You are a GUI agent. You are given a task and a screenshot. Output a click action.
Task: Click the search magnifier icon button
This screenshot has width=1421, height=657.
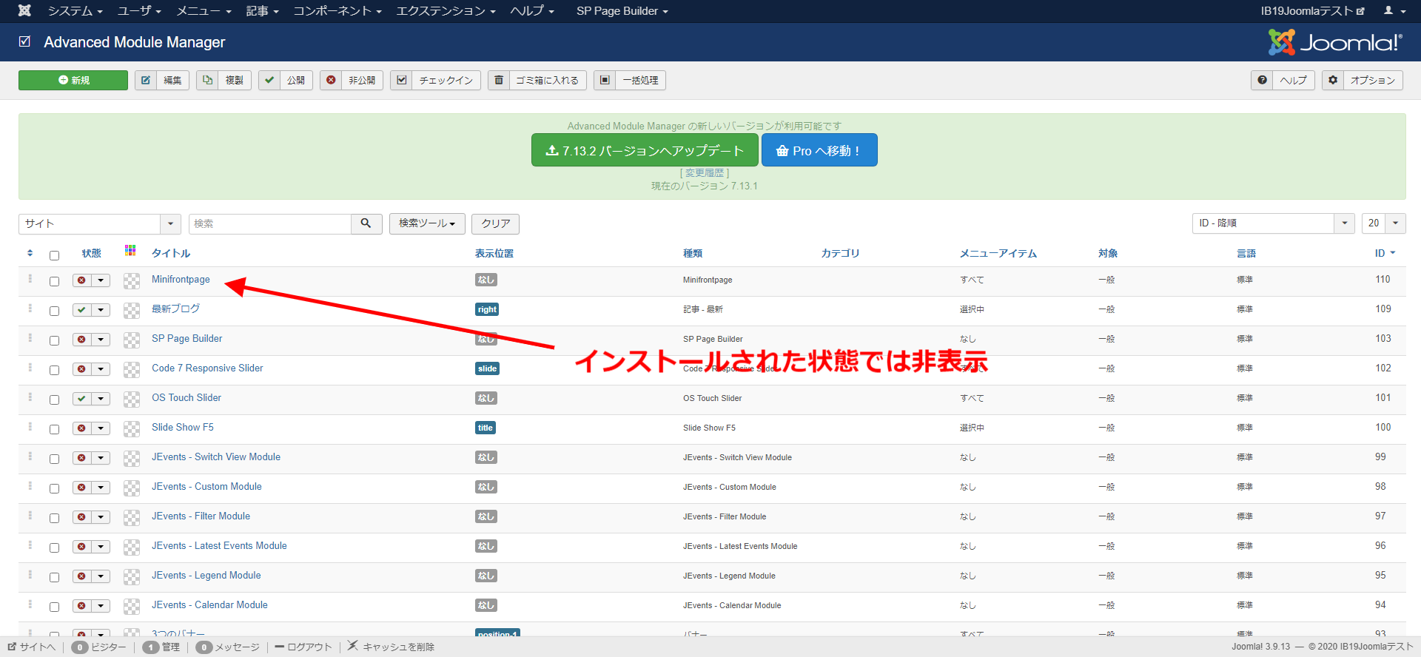tap(366, 223)
